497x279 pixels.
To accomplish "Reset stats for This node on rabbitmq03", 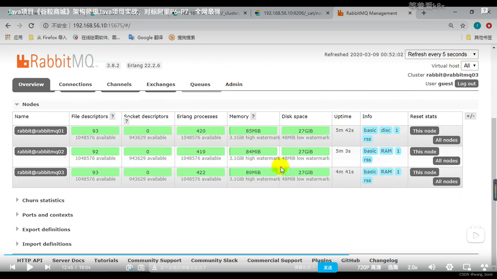I will [424, 172].
